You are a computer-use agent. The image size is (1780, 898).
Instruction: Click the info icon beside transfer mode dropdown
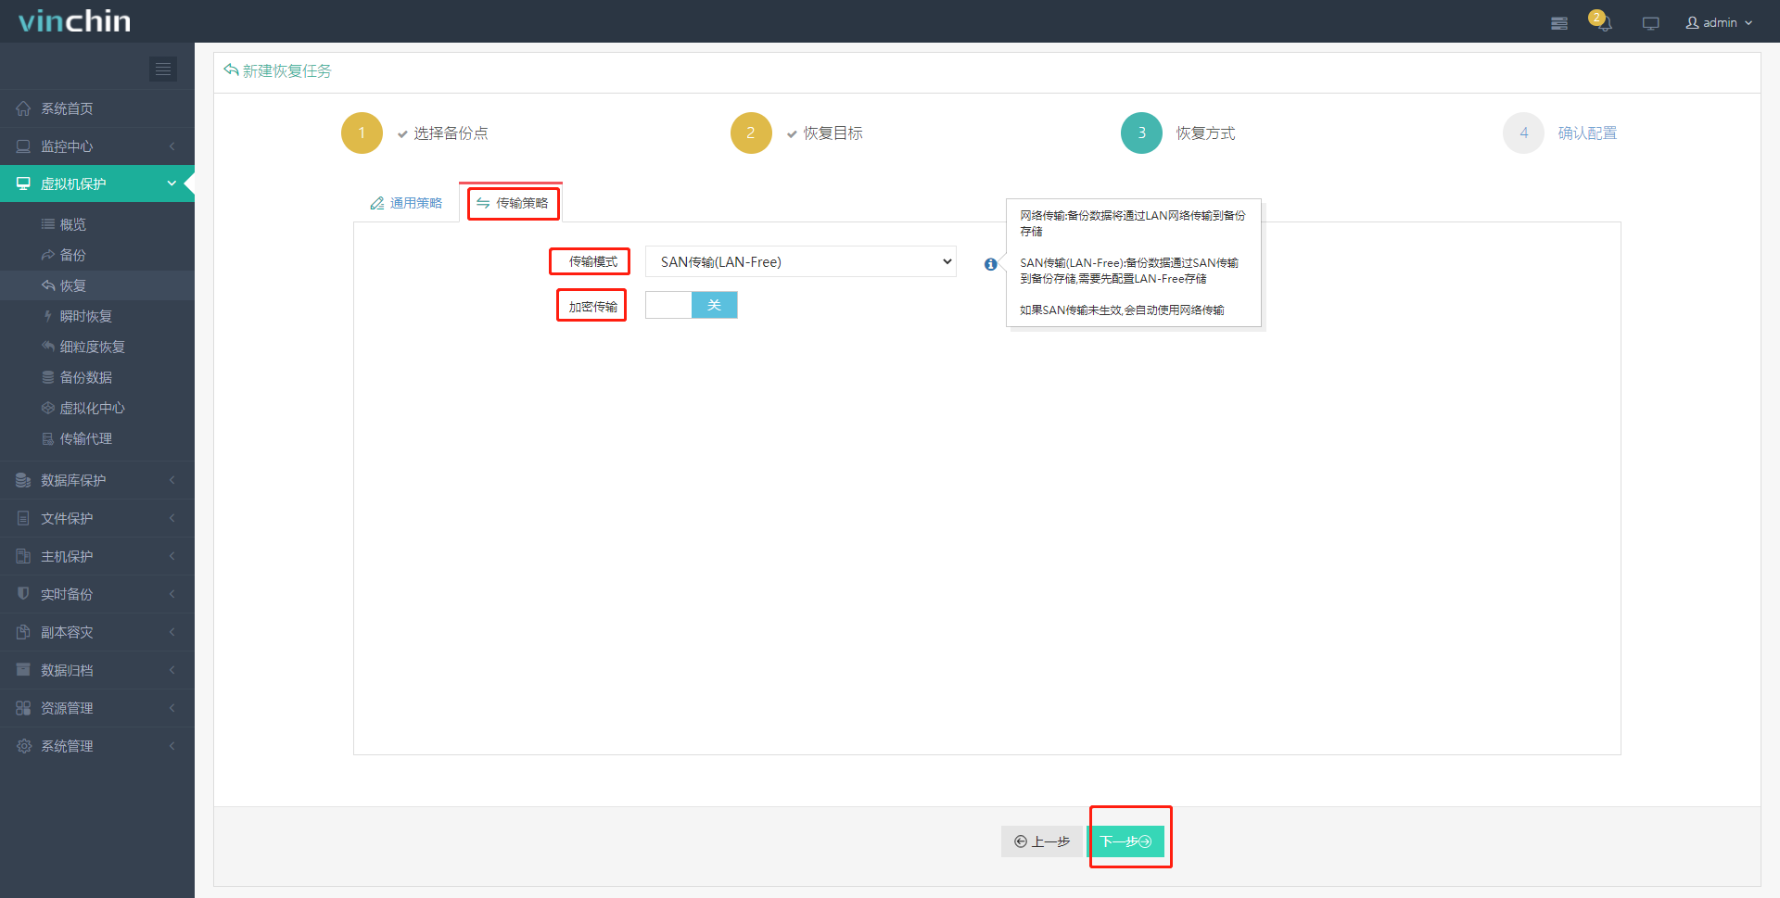pos(990,264)
